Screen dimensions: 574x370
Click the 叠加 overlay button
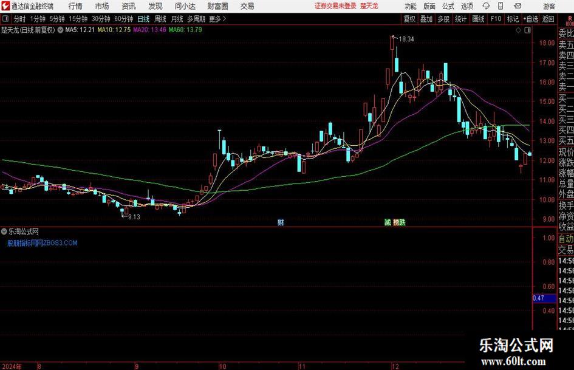point(426,19)
